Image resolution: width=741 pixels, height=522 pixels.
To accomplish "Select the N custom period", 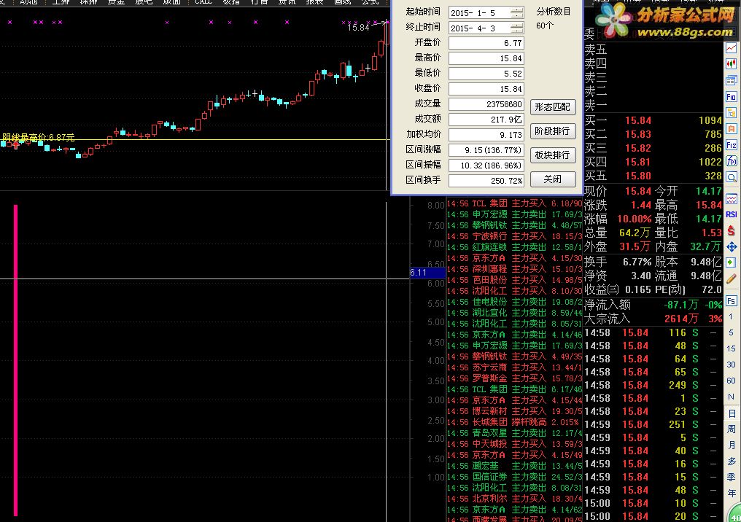I will pyautogui.click(x=731, y=397).
